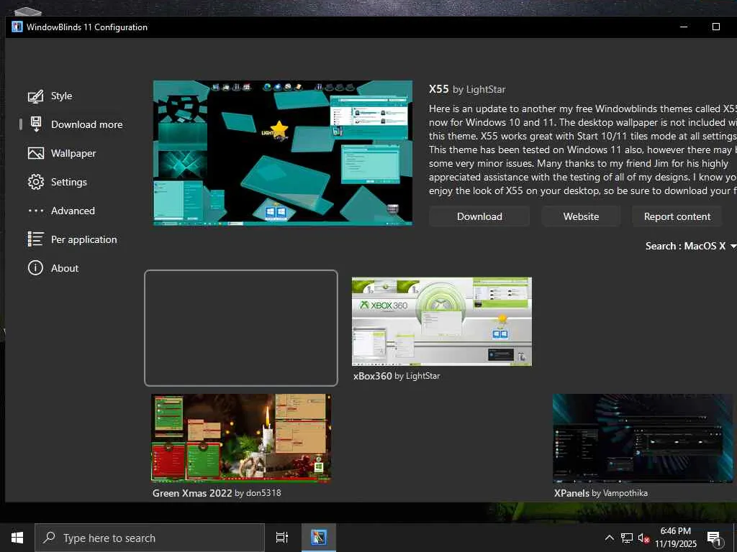Click the Download button for X55

[x=479, y=216]
